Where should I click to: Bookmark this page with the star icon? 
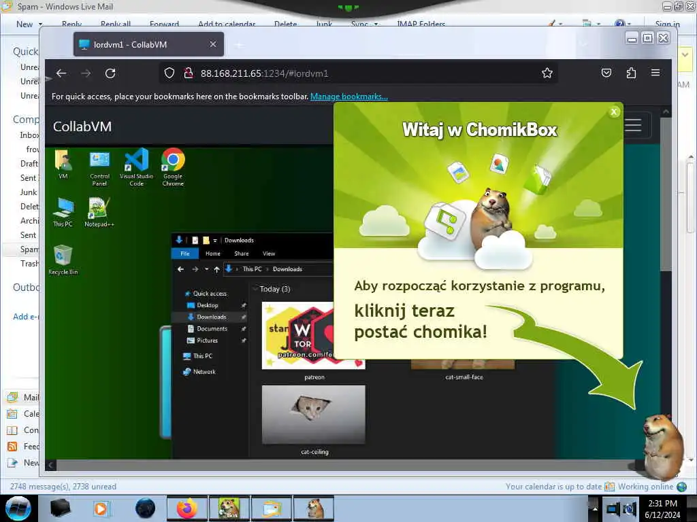tap(547, 73)
